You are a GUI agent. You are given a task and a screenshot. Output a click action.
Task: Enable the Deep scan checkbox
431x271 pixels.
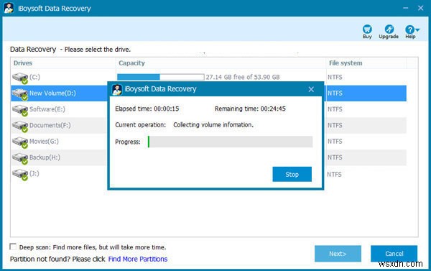(x=13, y=247)
